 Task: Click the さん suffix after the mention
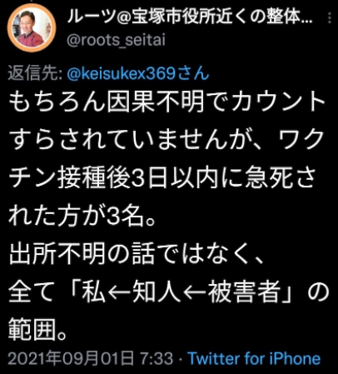click(192, 73)
